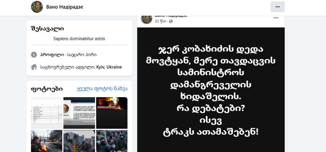Screen dimensions: 326x152
Task: Click the globe public-audience icon on post
Action: pos(171,21)
